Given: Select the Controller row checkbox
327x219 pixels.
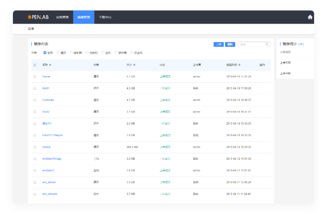Looking at the screenshot, I should [x=35, y=100].
